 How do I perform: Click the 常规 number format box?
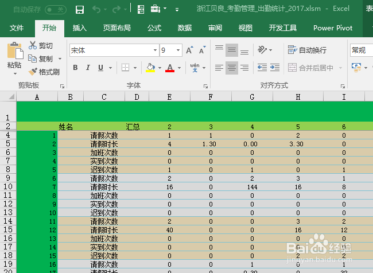[362, 50]
